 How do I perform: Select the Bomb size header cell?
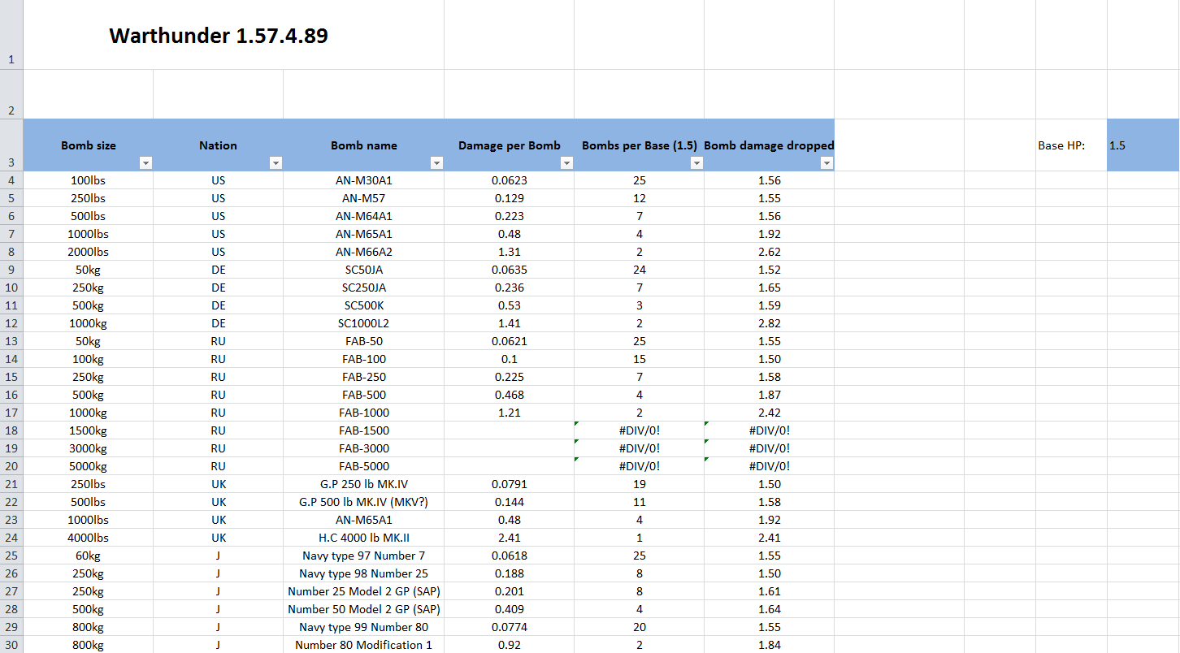[x=89, y=145]
